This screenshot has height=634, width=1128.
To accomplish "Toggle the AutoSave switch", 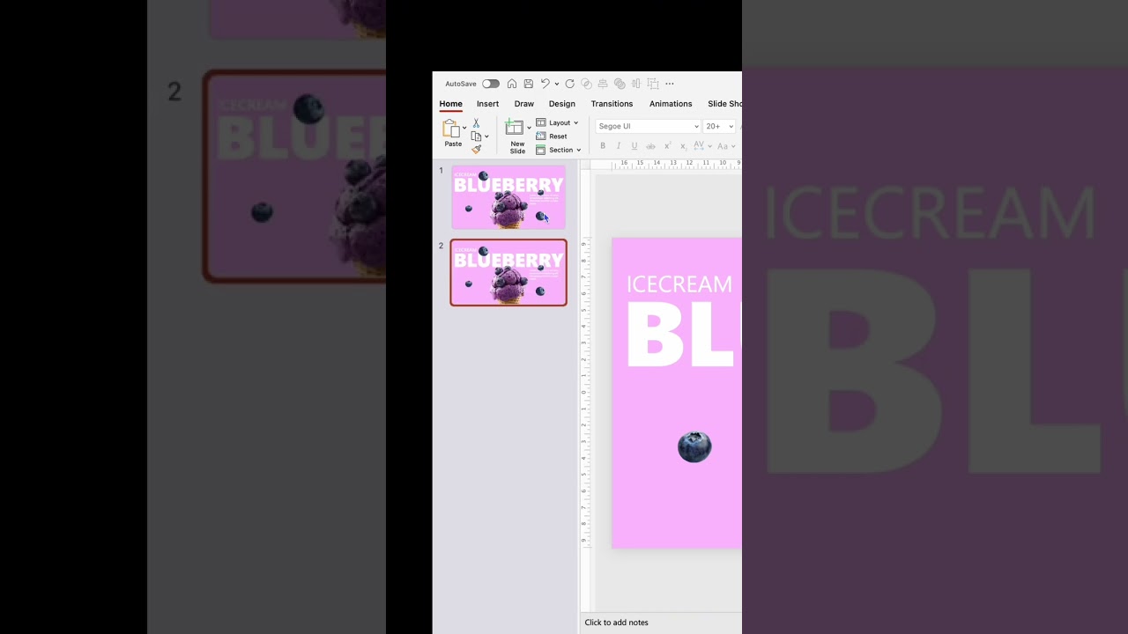I will click(490, 84).
